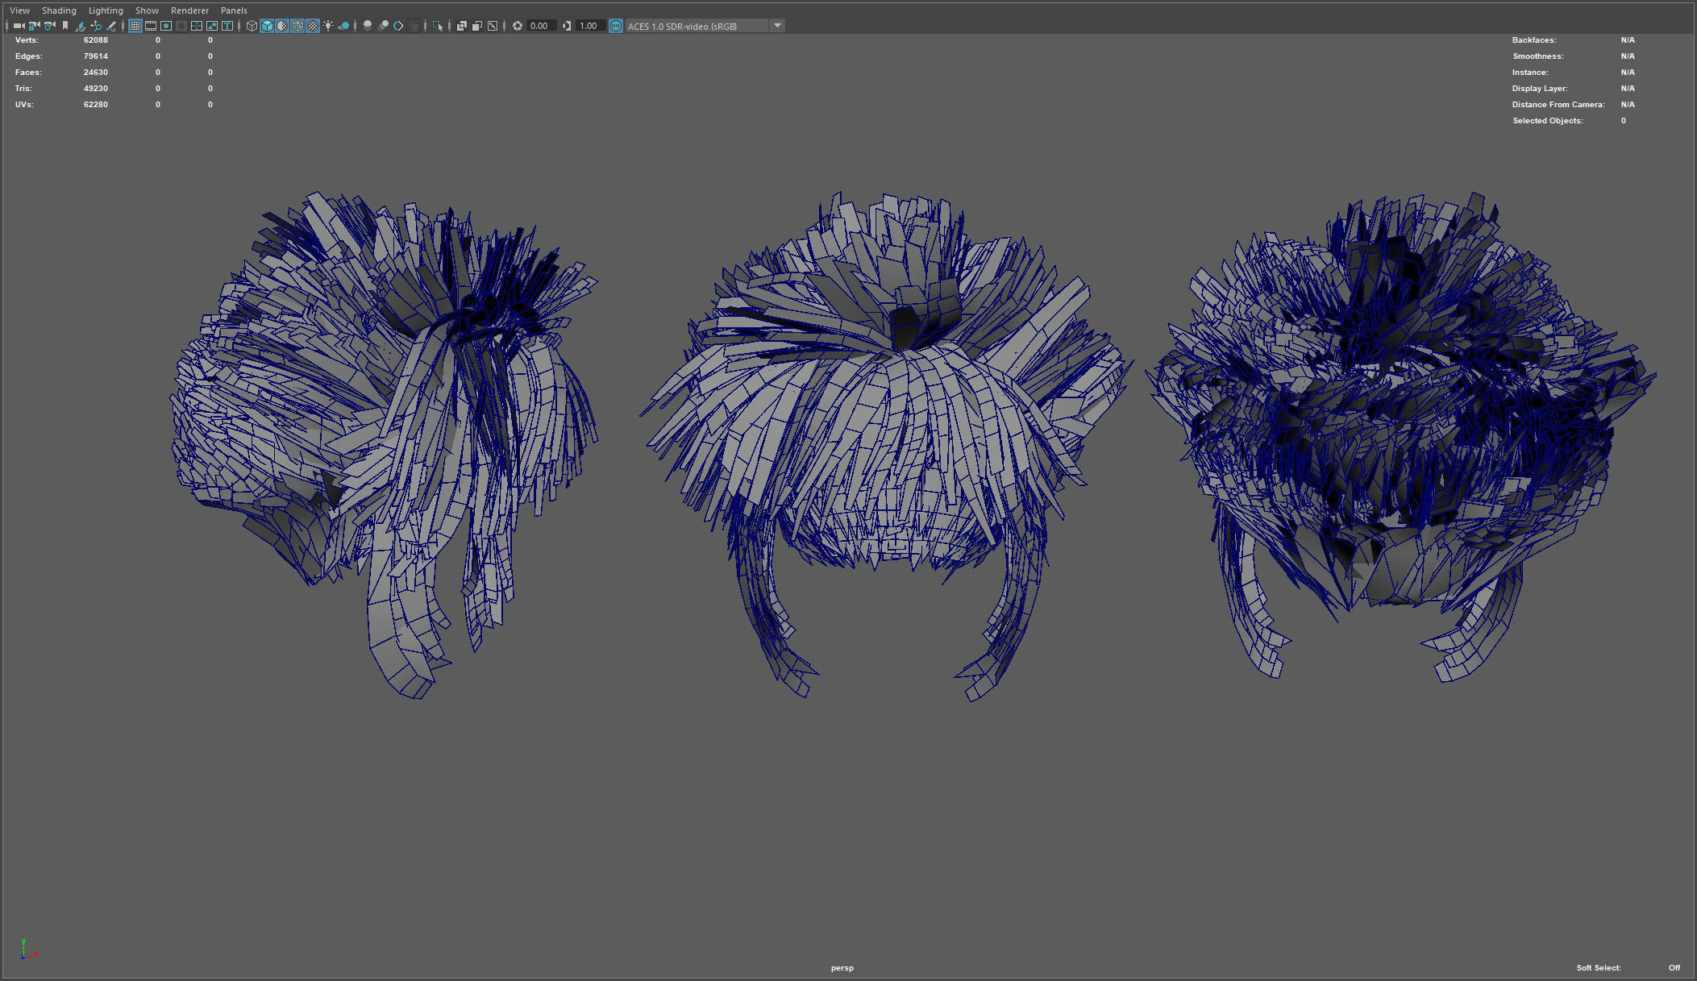Click the UVs count 62280
Image resolution: width=1697 pixels, height=981 pixels.
[x=95, y=104]
